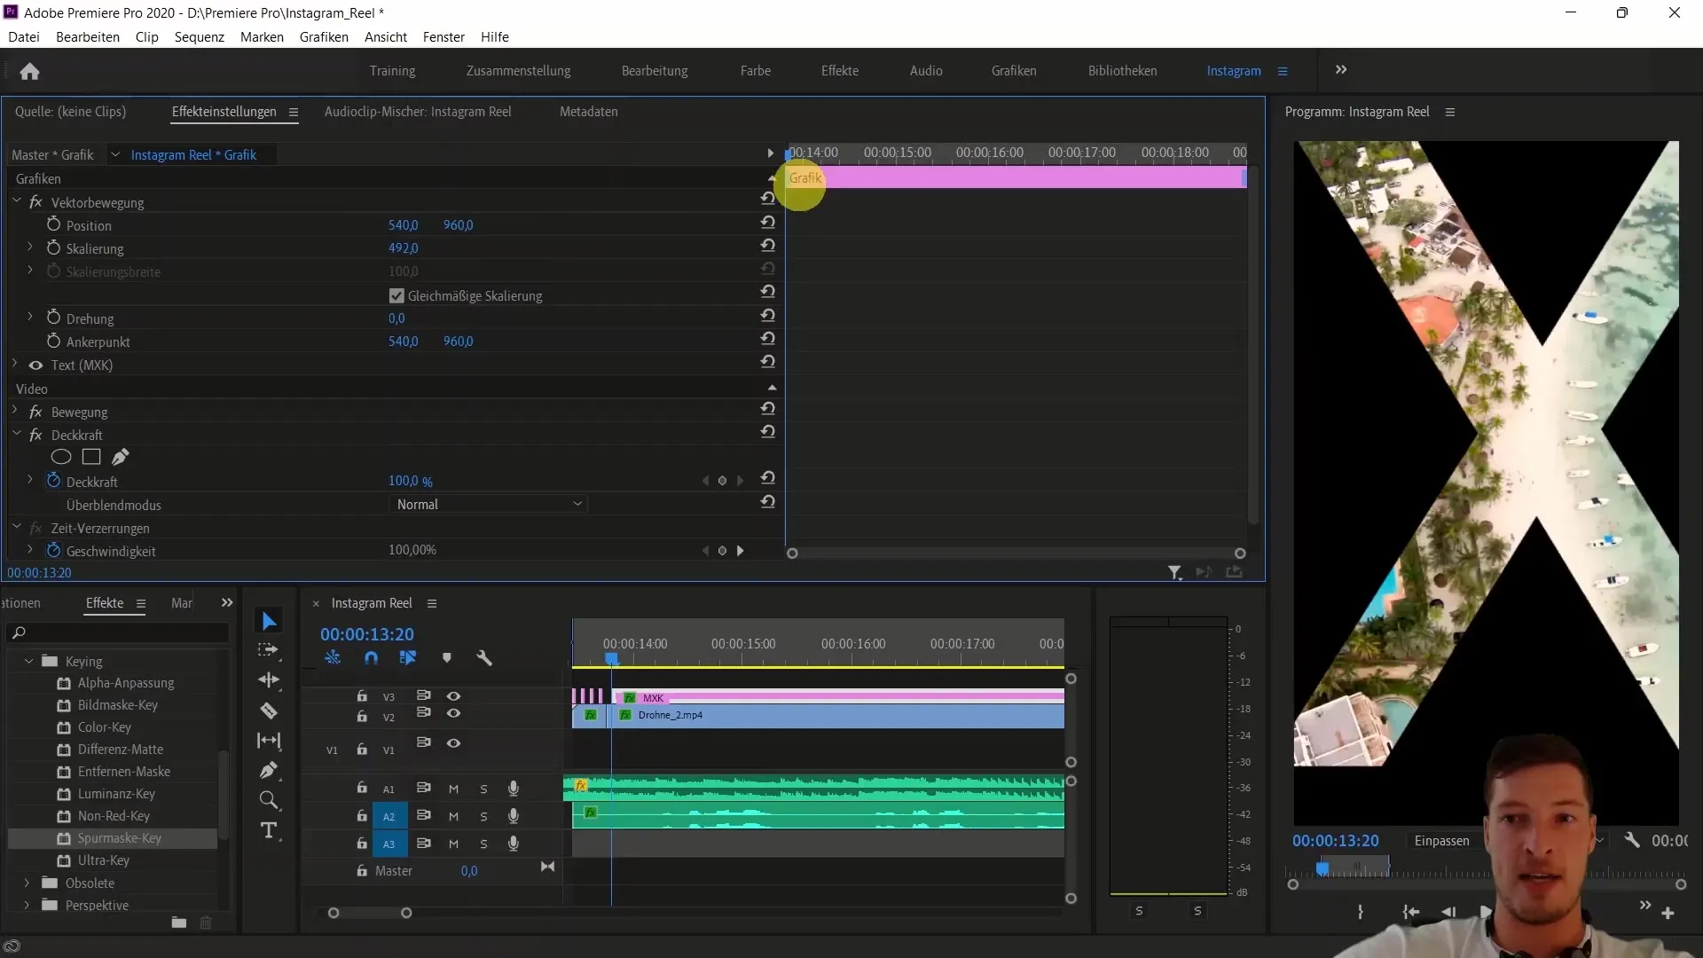Mute audio track A3

pyautogui.click(x=453, y=844)
